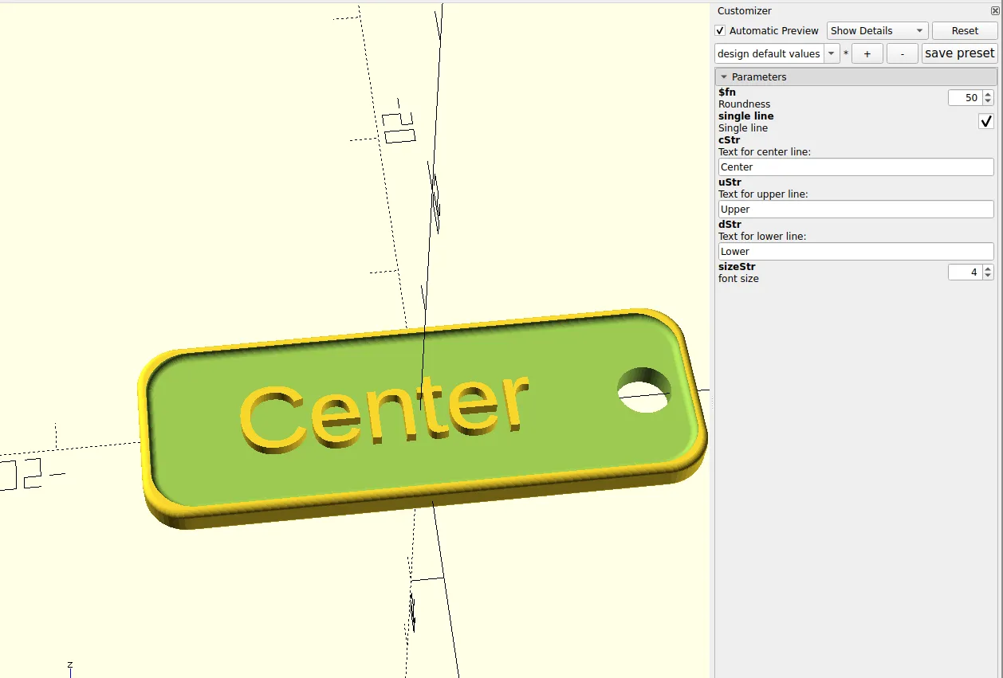Click the upper line text field

[855, 210]
